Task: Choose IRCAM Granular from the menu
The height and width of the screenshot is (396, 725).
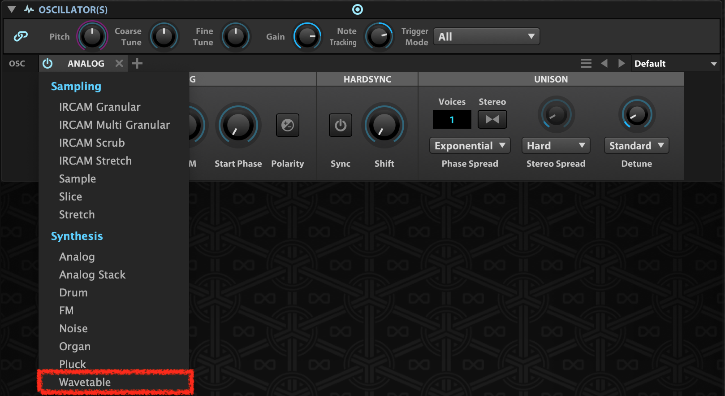Action: [x=114, y=107]
